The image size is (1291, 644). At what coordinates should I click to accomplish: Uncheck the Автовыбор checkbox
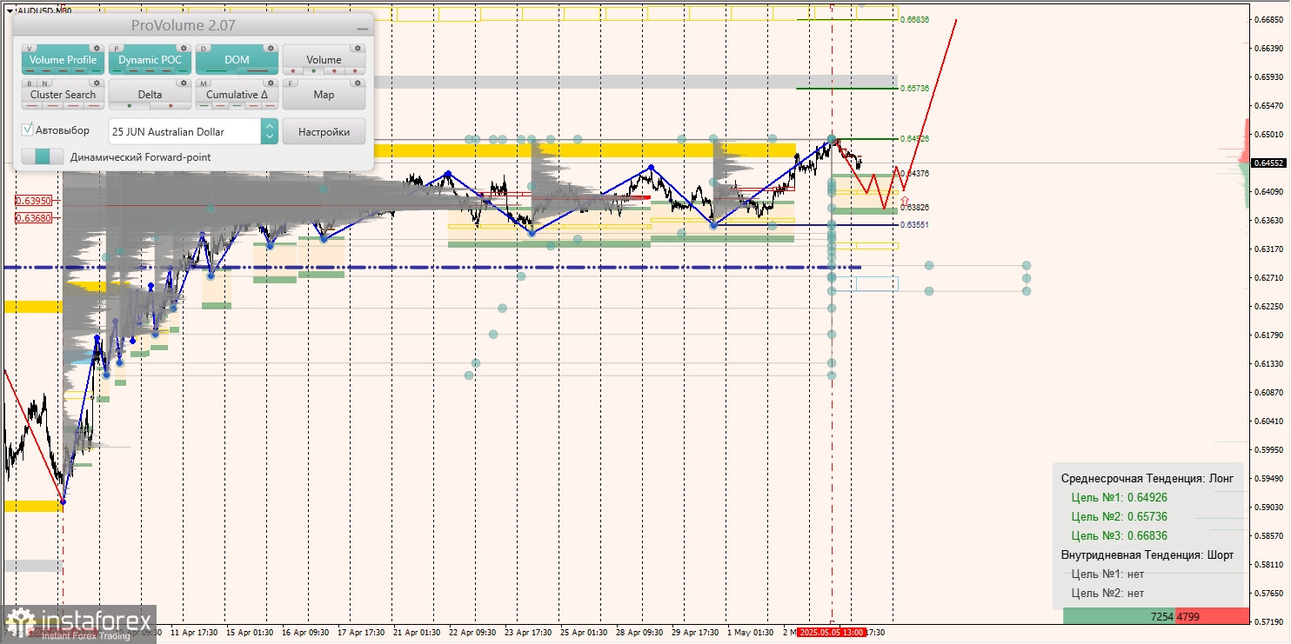pos(28,129)
